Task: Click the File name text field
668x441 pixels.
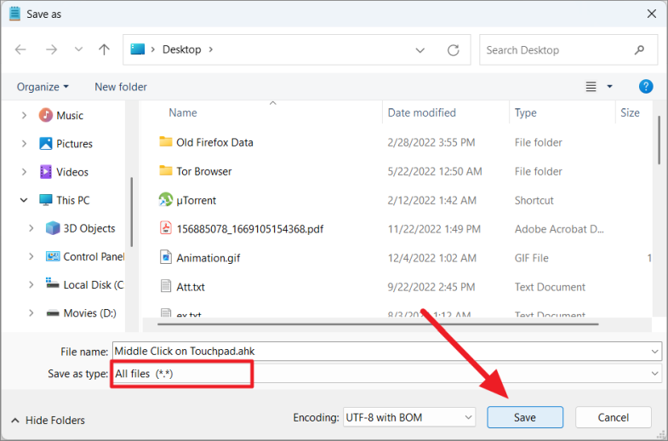Action: click(383, 351)
